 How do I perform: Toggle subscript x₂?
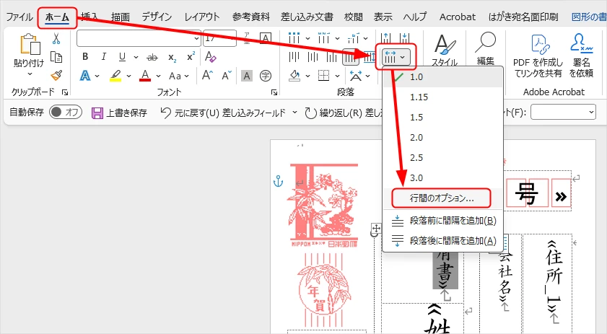coord(173,57)
